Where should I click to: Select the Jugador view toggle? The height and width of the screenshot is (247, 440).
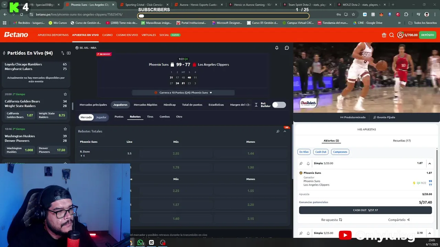(101, 117)
